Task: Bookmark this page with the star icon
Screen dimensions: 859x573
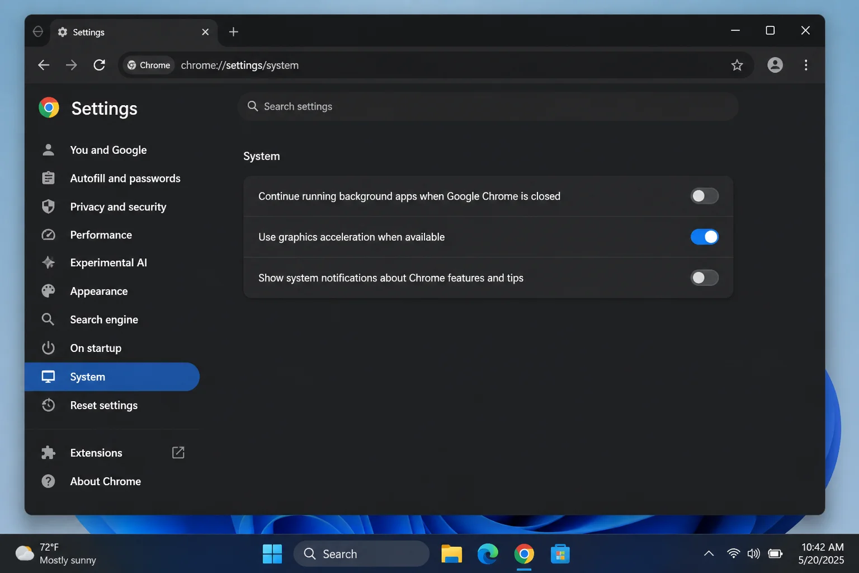Action: click(x=737, y=65)
